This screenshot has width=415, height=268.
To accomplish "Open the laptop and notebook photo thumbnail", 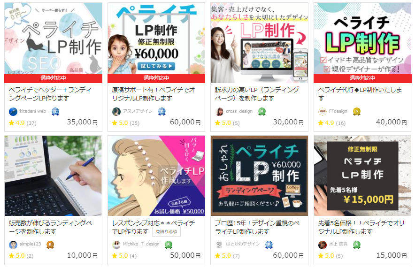I will point(53,176).
